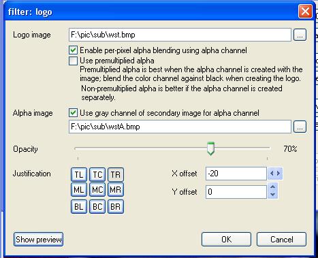This screenshot has width=318, height=258.
Task: Browse for the Alpha image file
Action: pyautogui.click(x=300, y=127)
